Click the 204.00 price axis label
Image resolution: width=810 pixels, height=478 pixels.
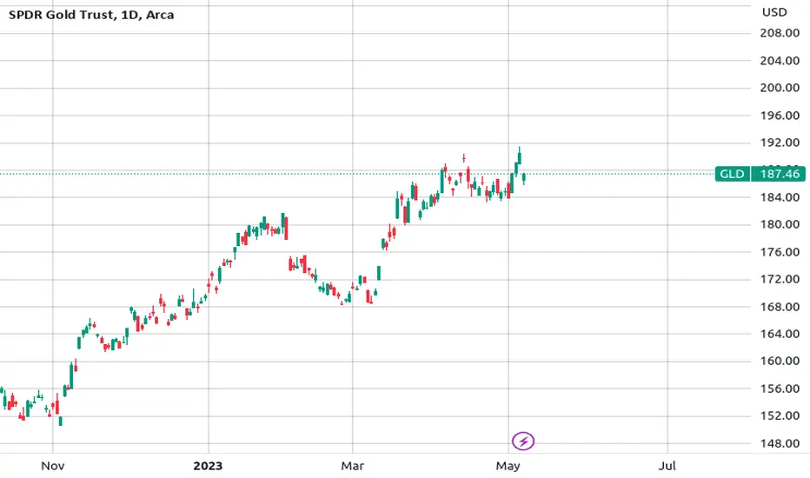tap(780, 61)
